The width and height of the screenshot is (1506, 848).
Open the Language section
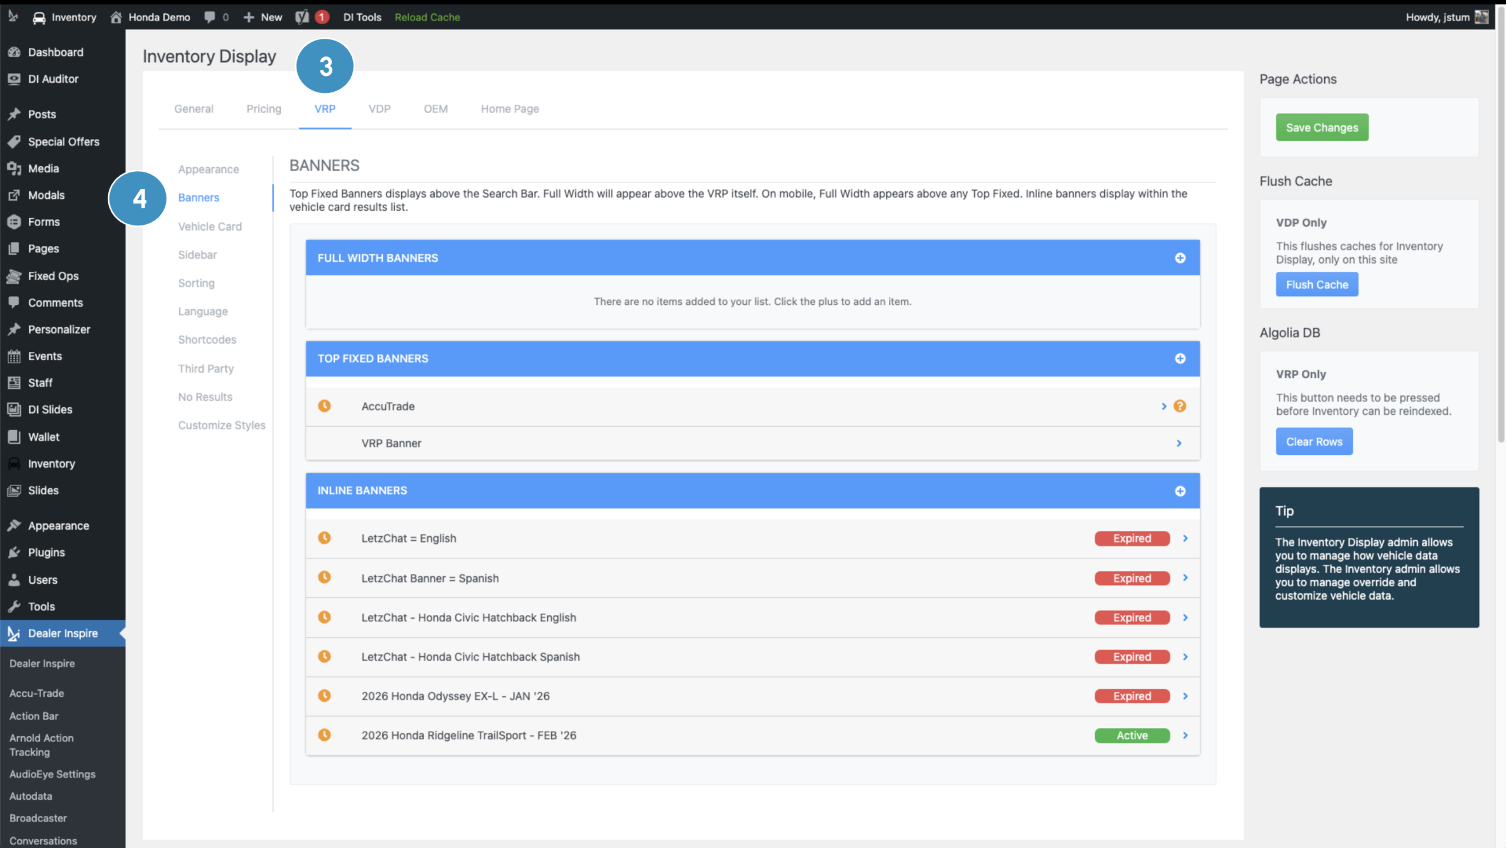pyautogui.click(x=203, y=311)
